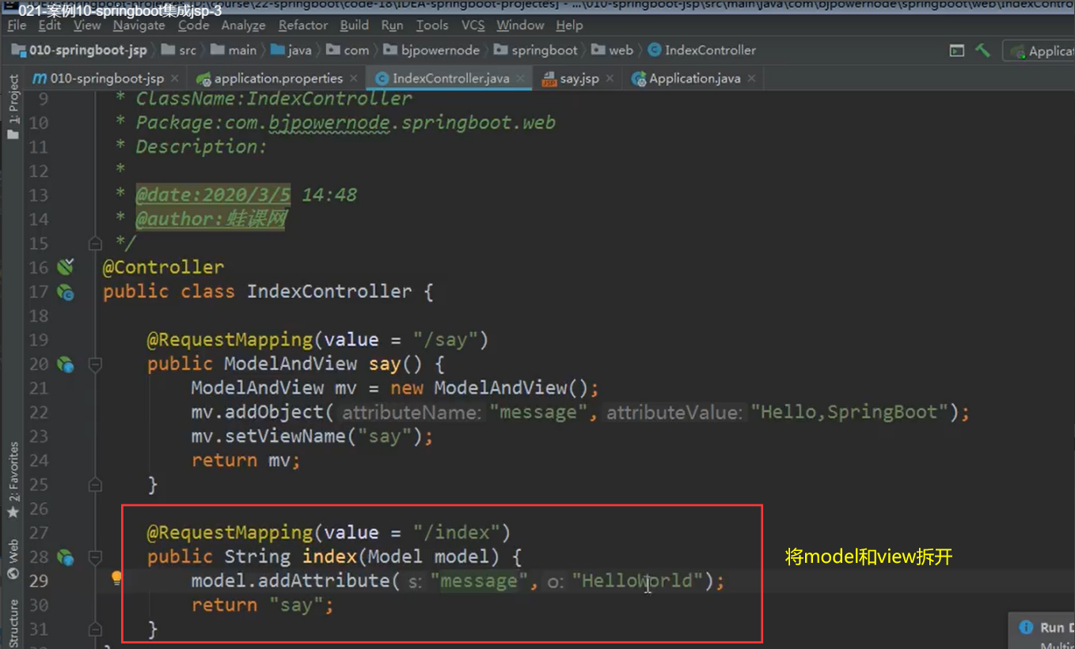Click the Run notification popup info icon
Screen dimensions: 1075x649
tap(1026, 627)
